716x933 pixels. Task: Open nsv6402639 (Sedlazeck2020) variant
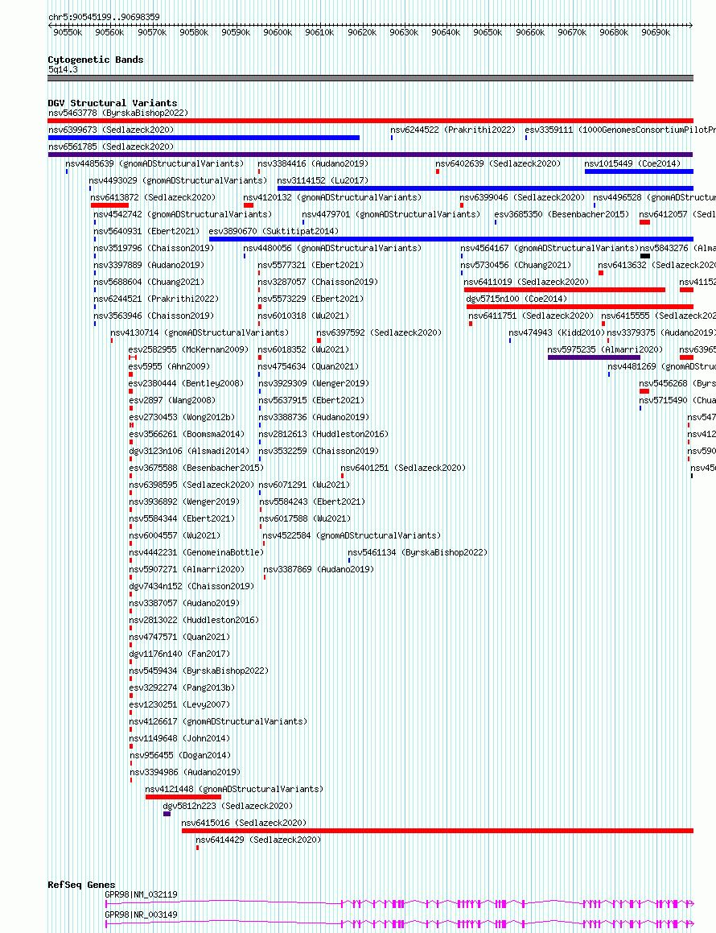click(x=498, y=163)
